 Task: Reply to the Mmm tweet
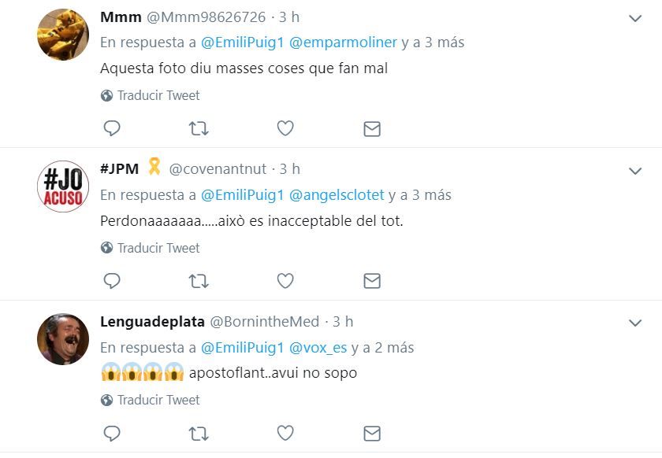[x=112, y=128]
